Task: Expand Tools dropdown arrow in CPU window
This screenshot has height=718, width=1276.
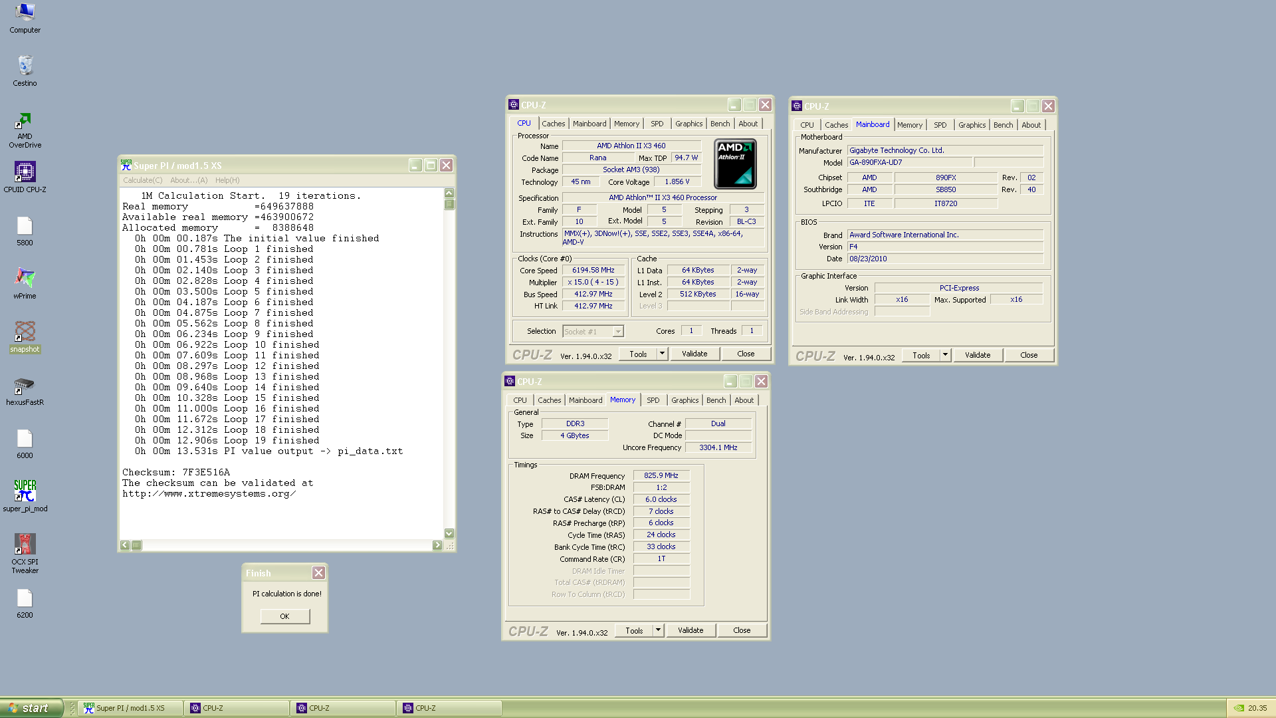Action: (662, 354)
